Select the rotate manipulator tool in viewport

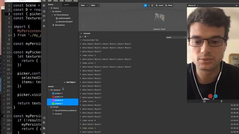click(149, 5)
